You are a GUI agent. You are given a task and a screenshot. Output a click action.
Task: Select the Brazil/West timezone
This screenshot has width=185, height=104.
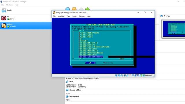86,37
